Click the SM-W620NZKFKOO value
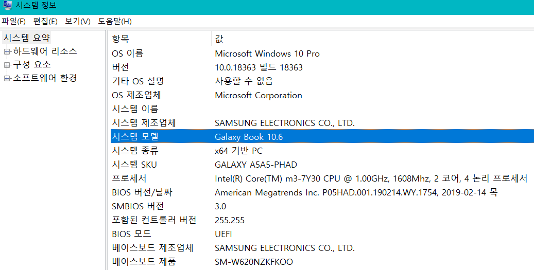This screenshot has height=270, width=534. [x=254, y=262]
